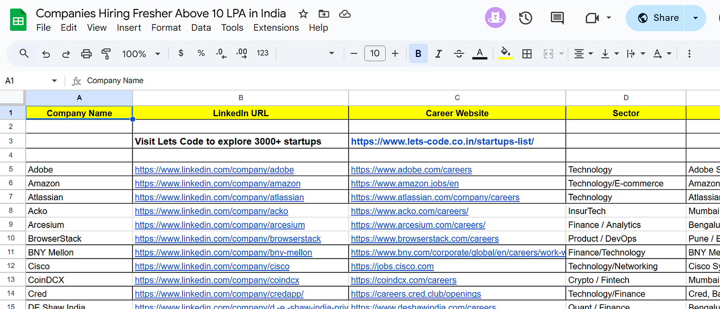The height and width of the screenshot is (309, 720).
Task: Open the jobs.cisco.com link
Action: click(392, 266)
